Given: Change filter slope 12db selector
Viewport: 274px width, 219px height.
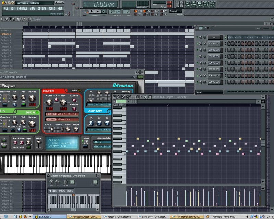Looking at the screenshot, I should click(73, 114).
